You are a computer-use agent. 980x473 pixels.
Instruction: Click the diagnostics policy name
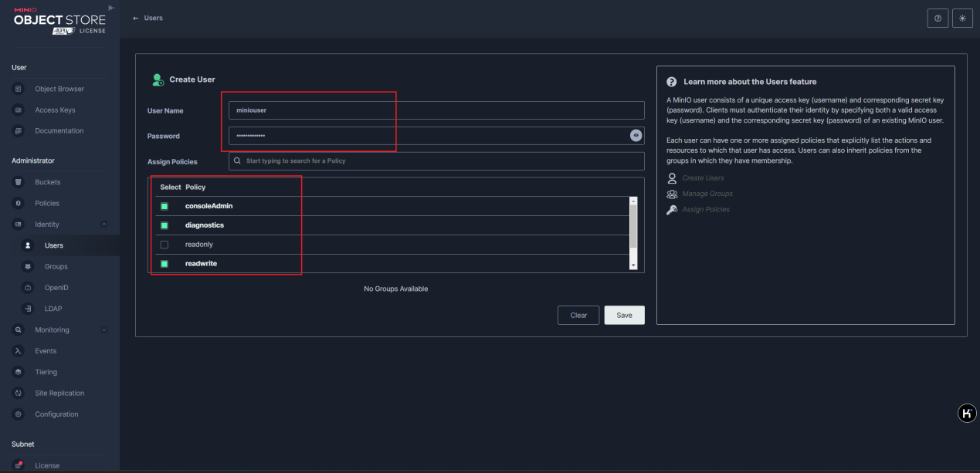[205, 225]
